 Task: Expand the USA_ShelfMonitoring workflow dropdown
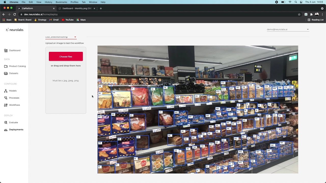[61, 37]
